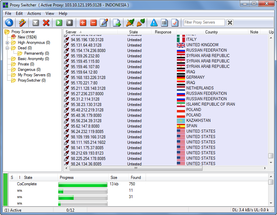Stop testing with the stop square icon
Image resolution: width=277 pixels, height=215 pixels.
point(69,23)
